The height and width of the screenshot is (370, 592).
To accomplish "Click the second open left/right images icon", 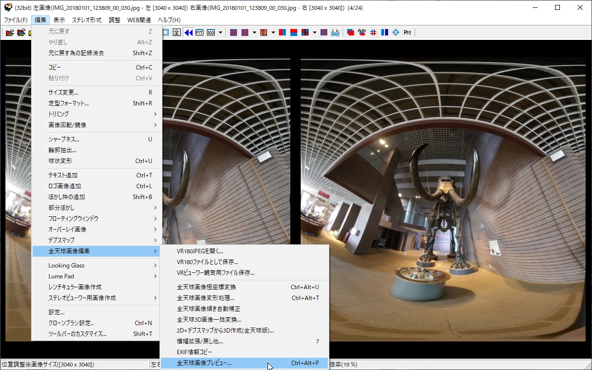I will (21, 33).
